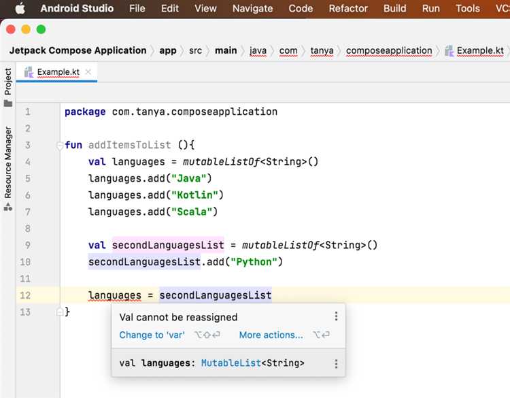Screen dimensions: 510x398
Task: Open options menu beside 'val languages' declaration
Action: (x=336, y=363)
